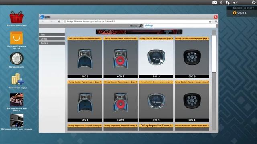
Task: Open the tuning shop desktop icon
Action: [16, 121]
